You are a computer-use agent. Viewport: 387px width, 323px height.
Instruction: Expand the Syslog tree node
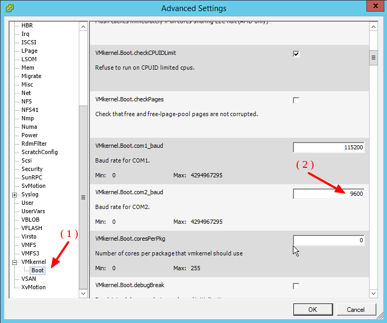click(14, 195)
